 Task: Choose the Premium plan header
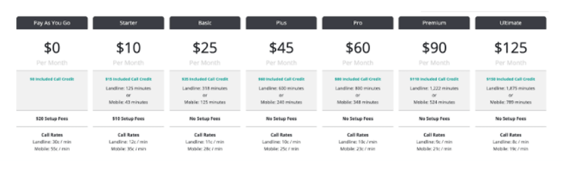[434, 23]
